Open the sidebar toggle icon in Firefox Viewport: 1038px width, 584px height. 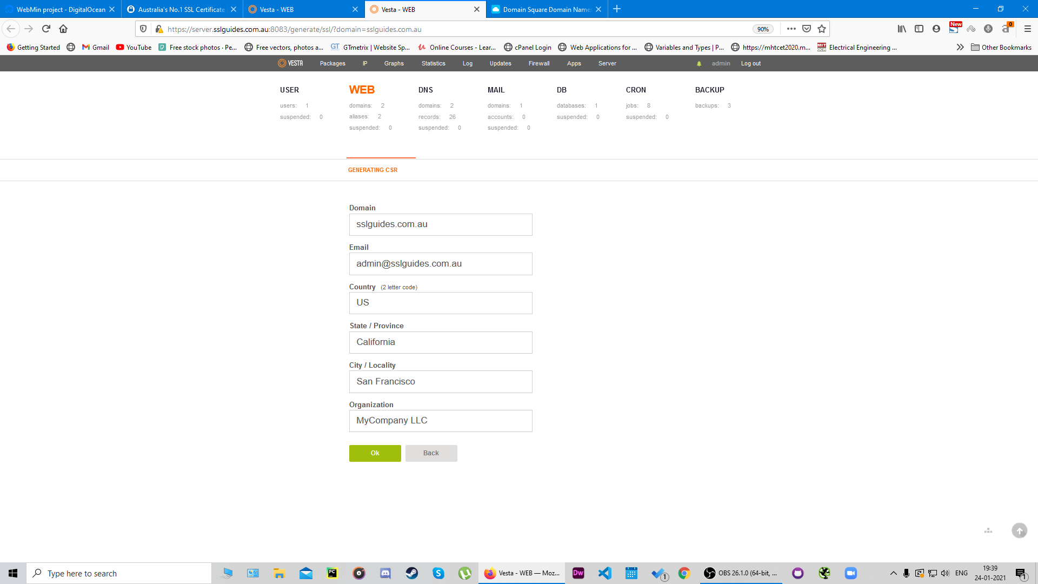(919, 29)
